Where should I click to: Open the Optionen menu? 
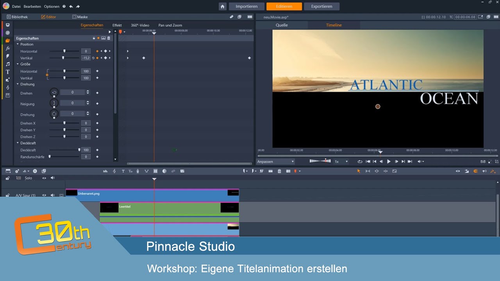point(52,7)
